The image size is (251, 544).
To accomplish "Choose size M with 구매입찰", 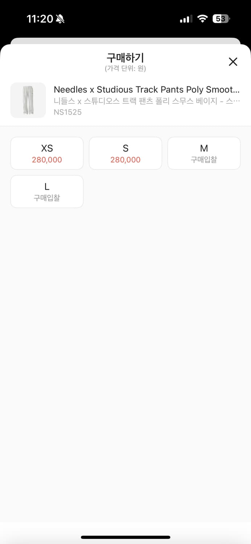I will tap(204, 153).
